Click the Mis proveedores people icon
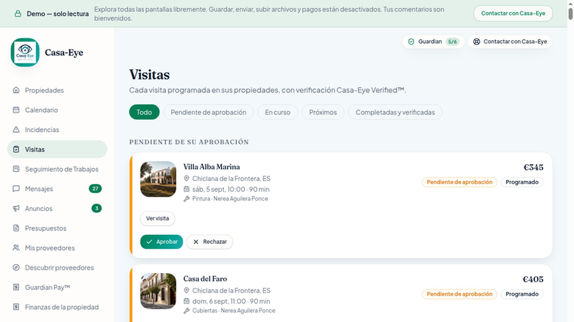 (16, 248)
